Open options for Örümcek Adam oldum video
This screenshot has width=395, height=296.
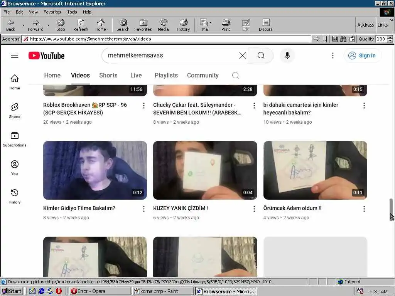[364, 209]
